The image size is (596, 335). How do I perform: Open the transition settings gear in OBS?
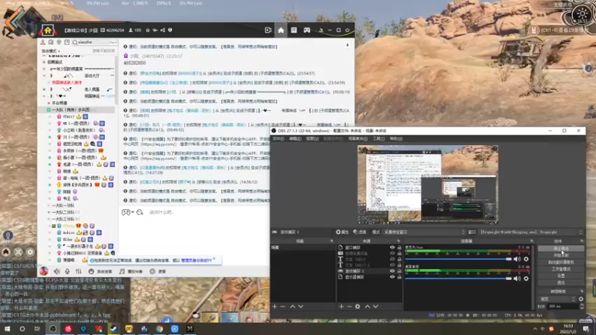(x=581, y=299)
